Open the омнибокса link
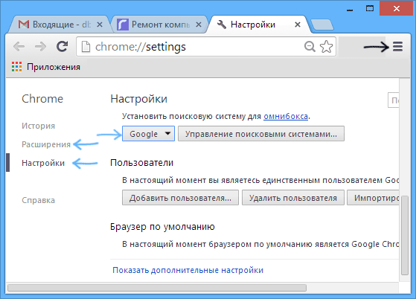The width and height of the screenshot is (416, 299). coord(286,116)
